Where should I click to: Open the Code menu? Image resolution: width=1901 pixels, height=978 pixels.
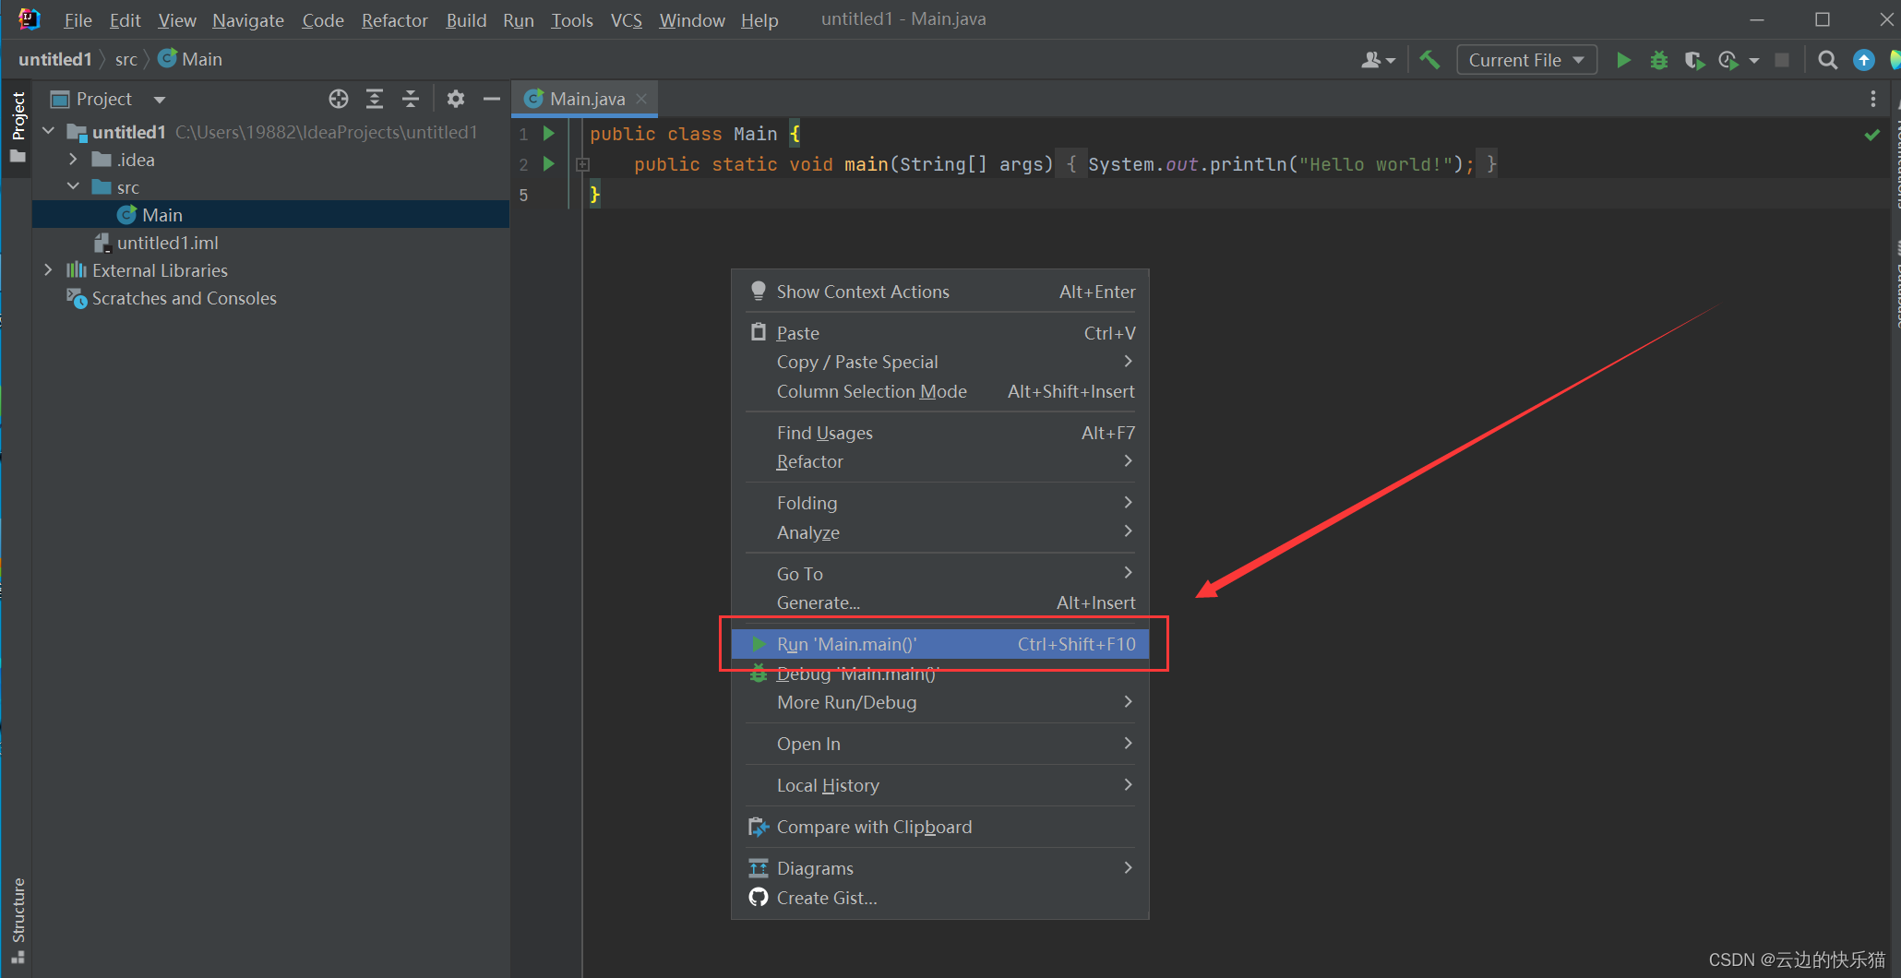[x=323, y=20]
